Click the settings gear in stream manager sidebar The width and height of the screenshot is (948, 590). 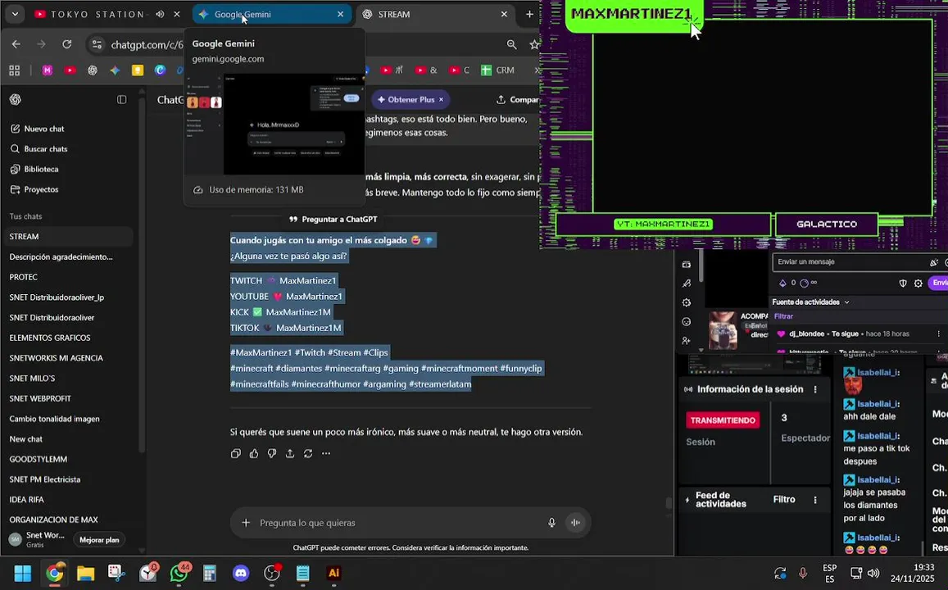tap(686, 303)
